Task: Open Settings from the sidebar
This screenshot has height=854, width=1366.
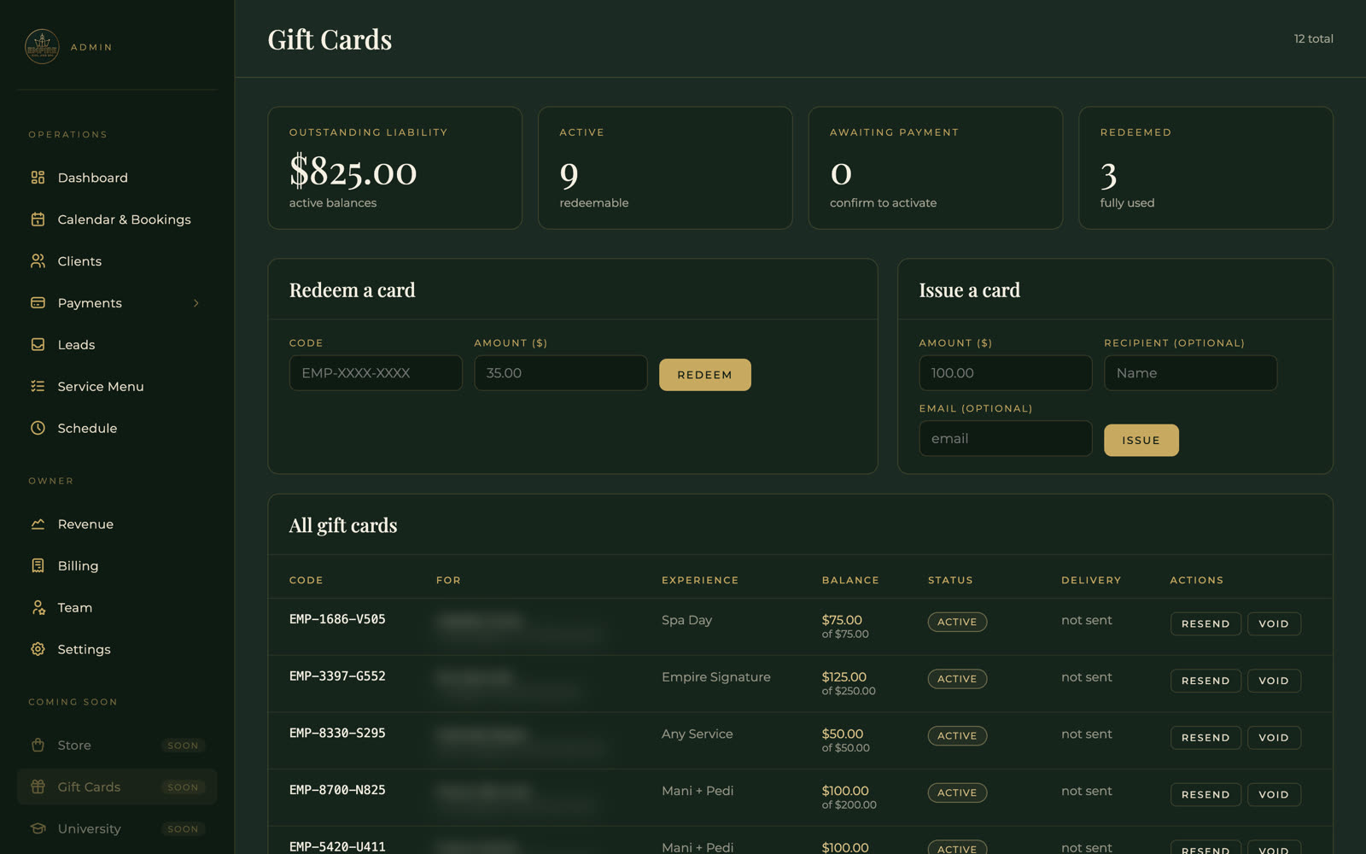Action: coord(117,650)
